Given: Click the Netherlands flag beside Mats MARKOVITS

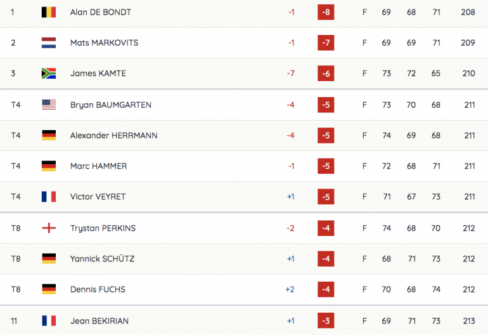Looking at the screenshot, I should [49, 43].
